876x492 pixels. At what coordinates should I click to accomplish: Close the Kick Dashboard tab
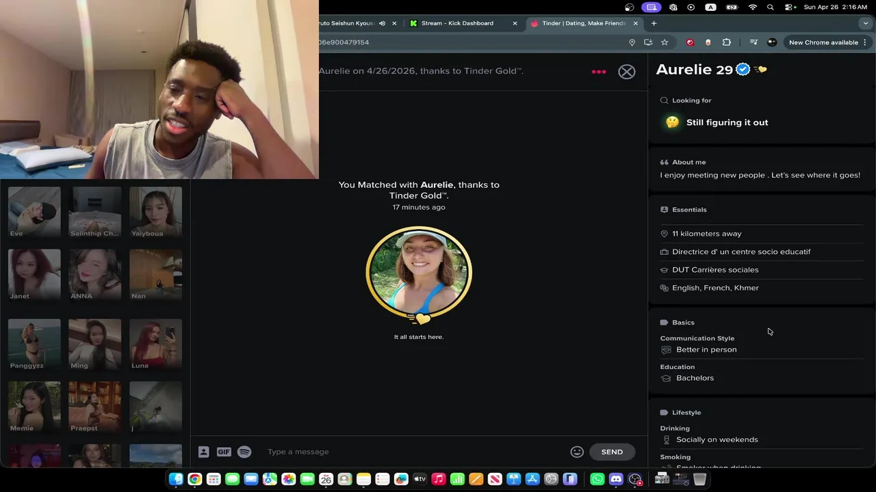[x=515, y=23]
